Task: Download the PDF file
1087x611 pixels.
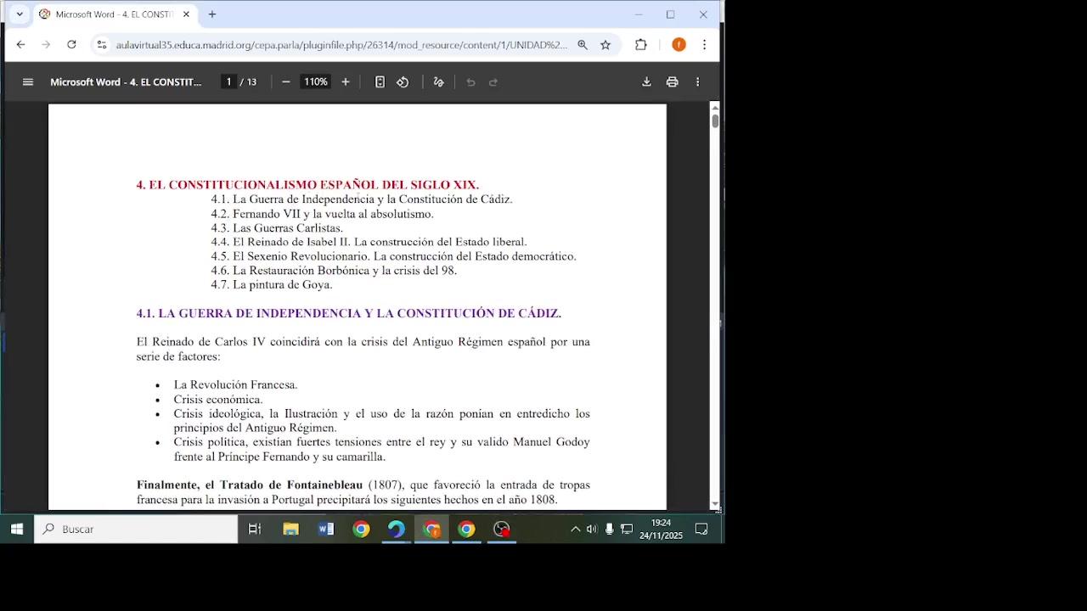Action: [x=646, y=82]
